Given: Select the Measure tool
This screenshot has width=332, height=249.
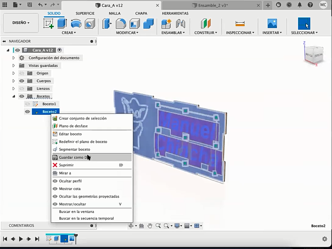Looking at the screenshot, I should 240,23.
